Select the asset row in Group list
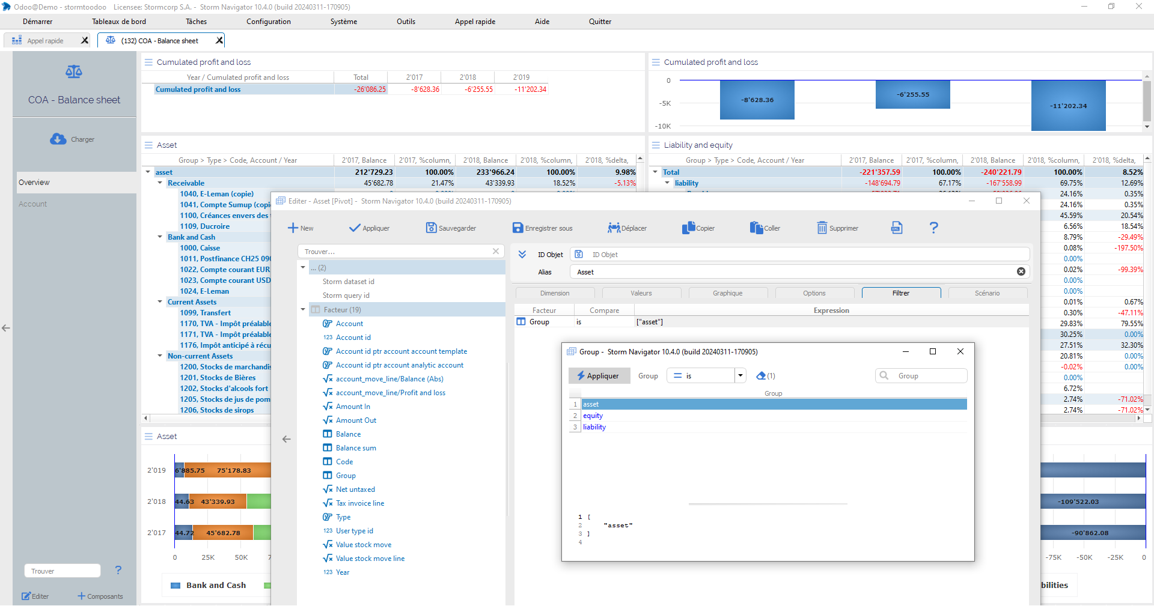This screenshot has height=606, width=1154. (774, 404)
